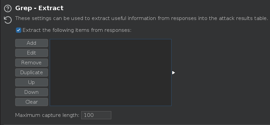The image size is (270, 125).
Task: Click the Add button for extract items
Action: tap(31, 43)
